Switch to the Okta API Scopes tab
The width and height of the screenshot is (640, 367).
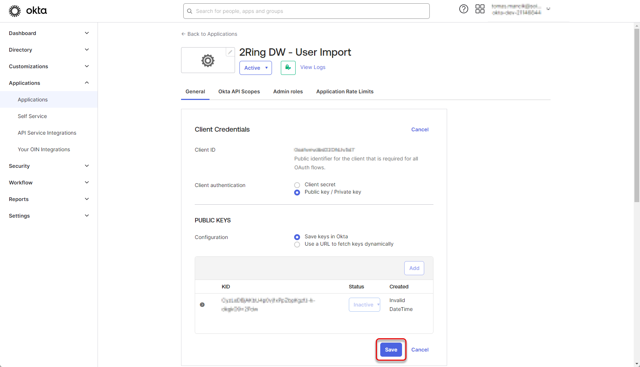(x=239, y=91)
